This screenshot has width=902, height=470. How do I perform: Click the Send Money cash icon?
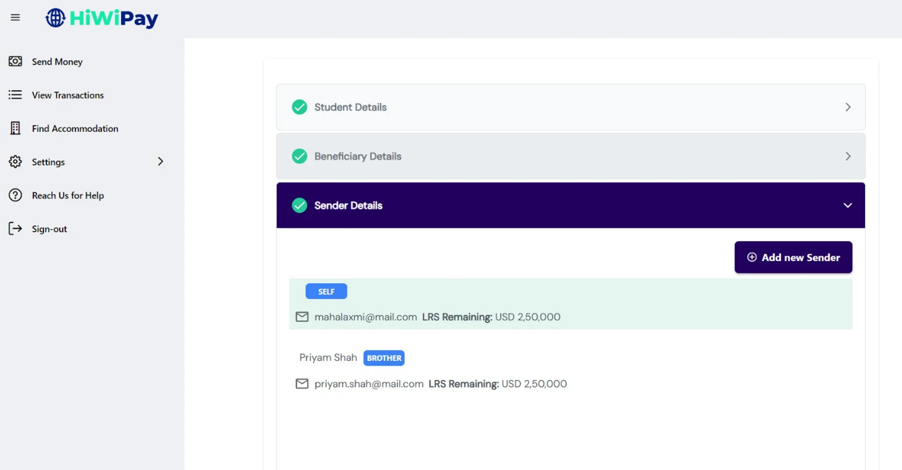pos(15,62)
